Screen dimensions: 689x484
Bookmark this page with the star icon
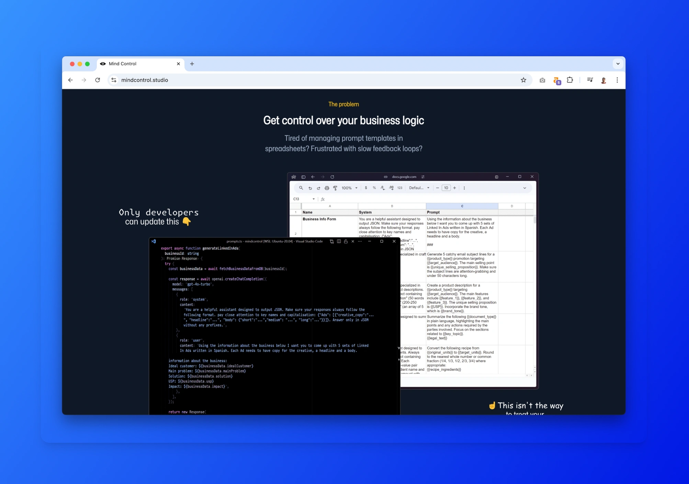(523, 80)
